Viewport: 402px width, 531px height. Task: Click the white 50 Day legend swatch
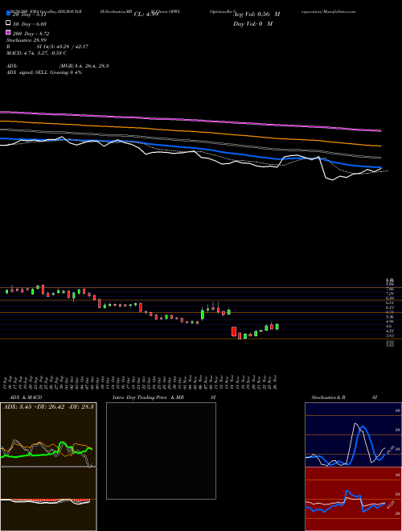[9, 23]
